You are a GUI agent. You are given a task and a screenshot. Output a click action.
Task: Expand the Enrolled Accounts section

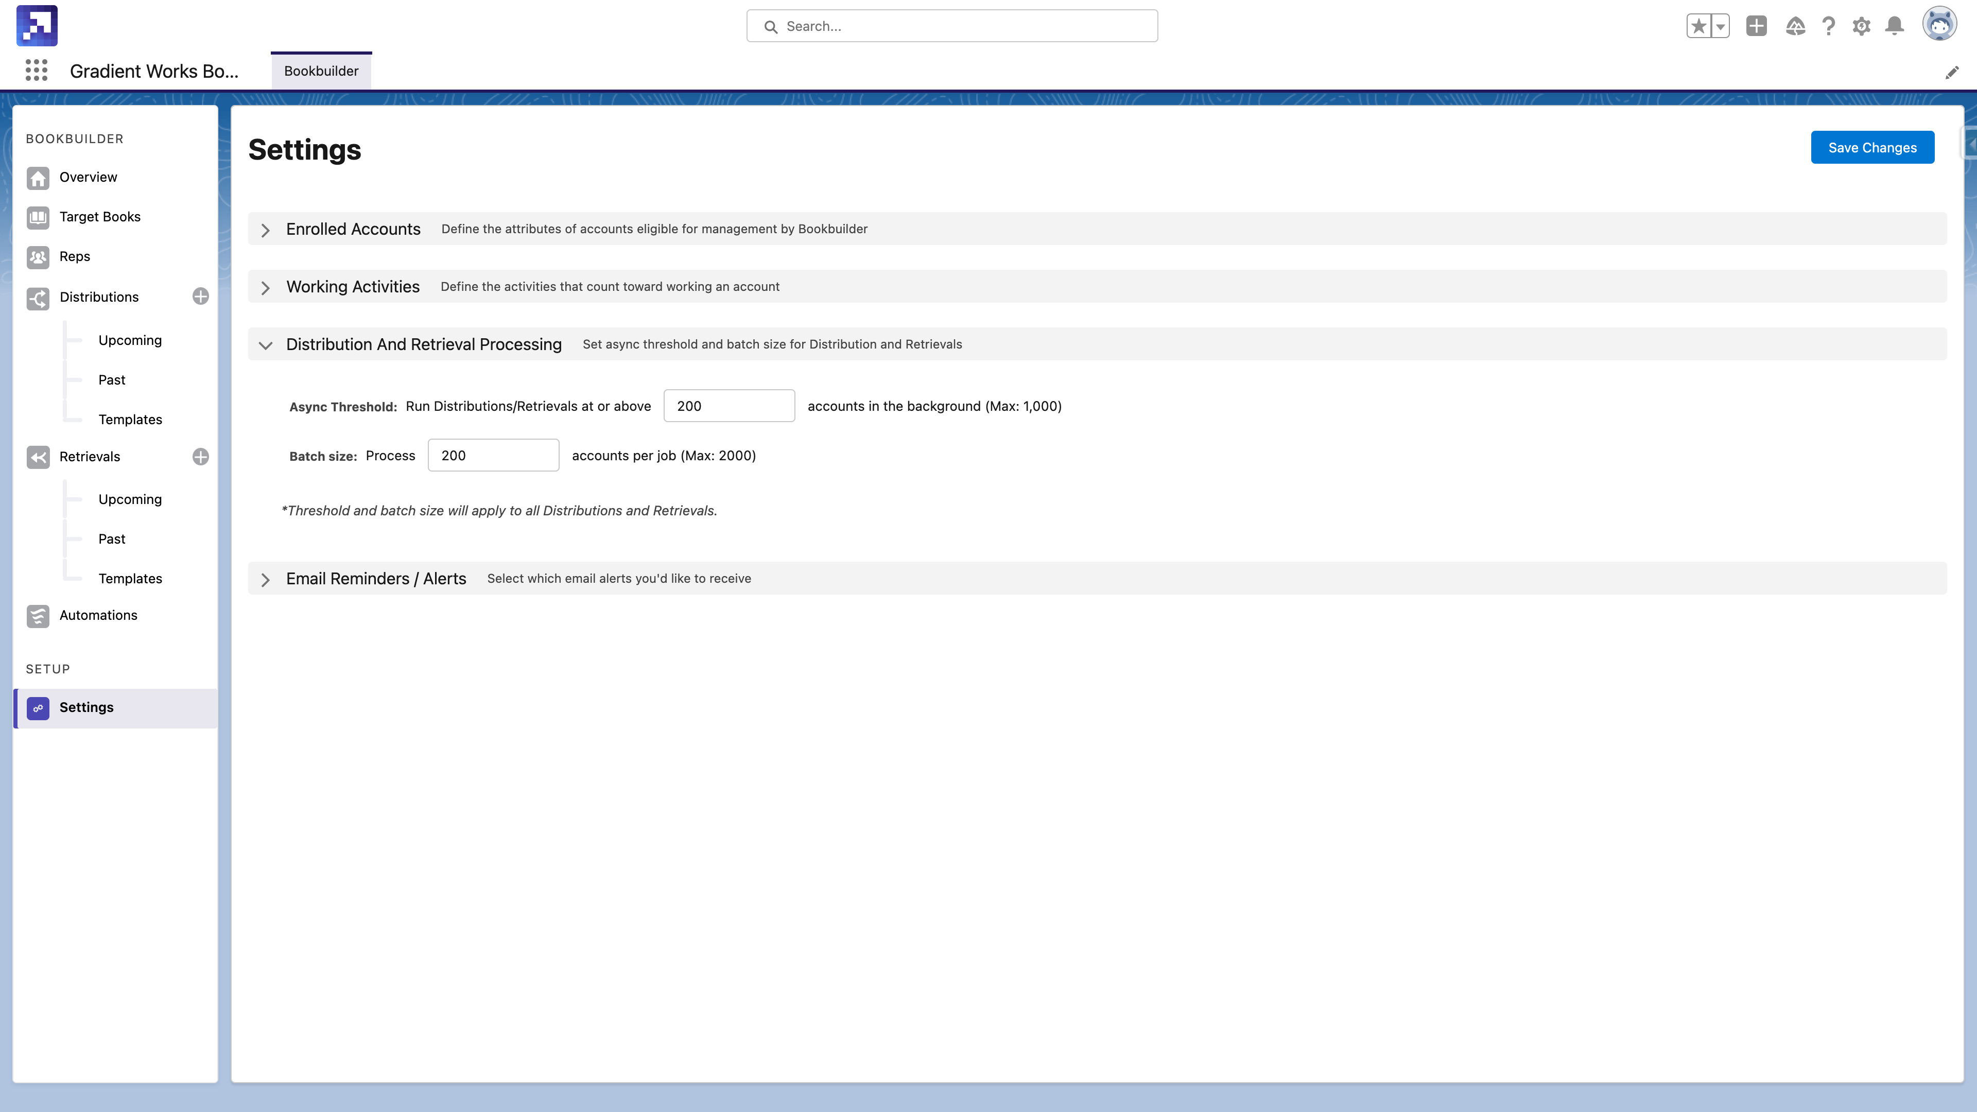[x=266, y=230]
